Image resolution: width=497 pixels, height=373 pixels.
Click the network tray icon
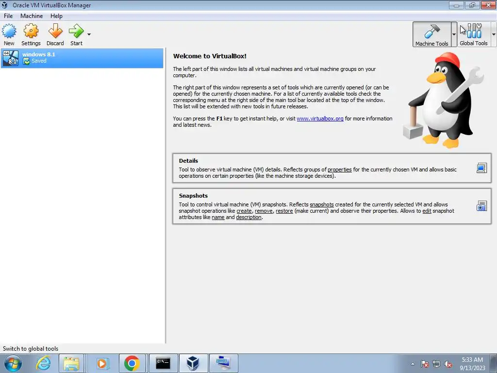click(x=436, y=364)
